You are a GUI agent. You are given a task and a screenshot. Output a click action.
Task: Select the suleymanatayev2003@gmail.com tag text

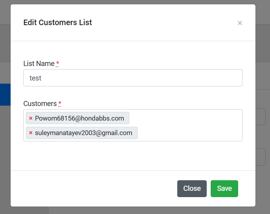tap(83, 133)
